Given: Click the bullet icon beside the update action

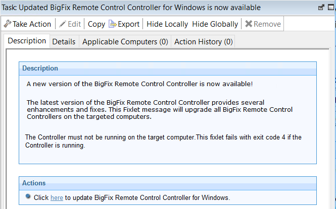Looking at the screenshot, I should point(28,197).
